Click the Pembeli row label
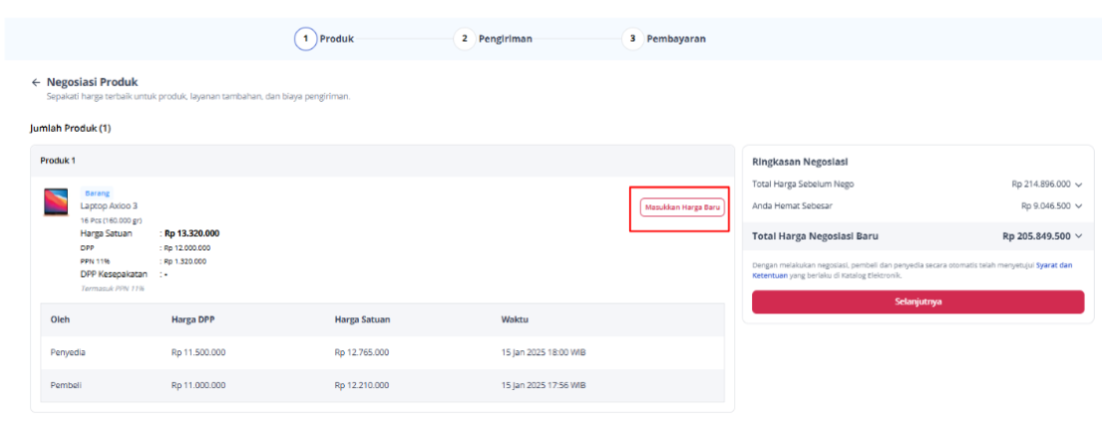The width and height of the screenshot is (1102, 441). pos(66,385)
